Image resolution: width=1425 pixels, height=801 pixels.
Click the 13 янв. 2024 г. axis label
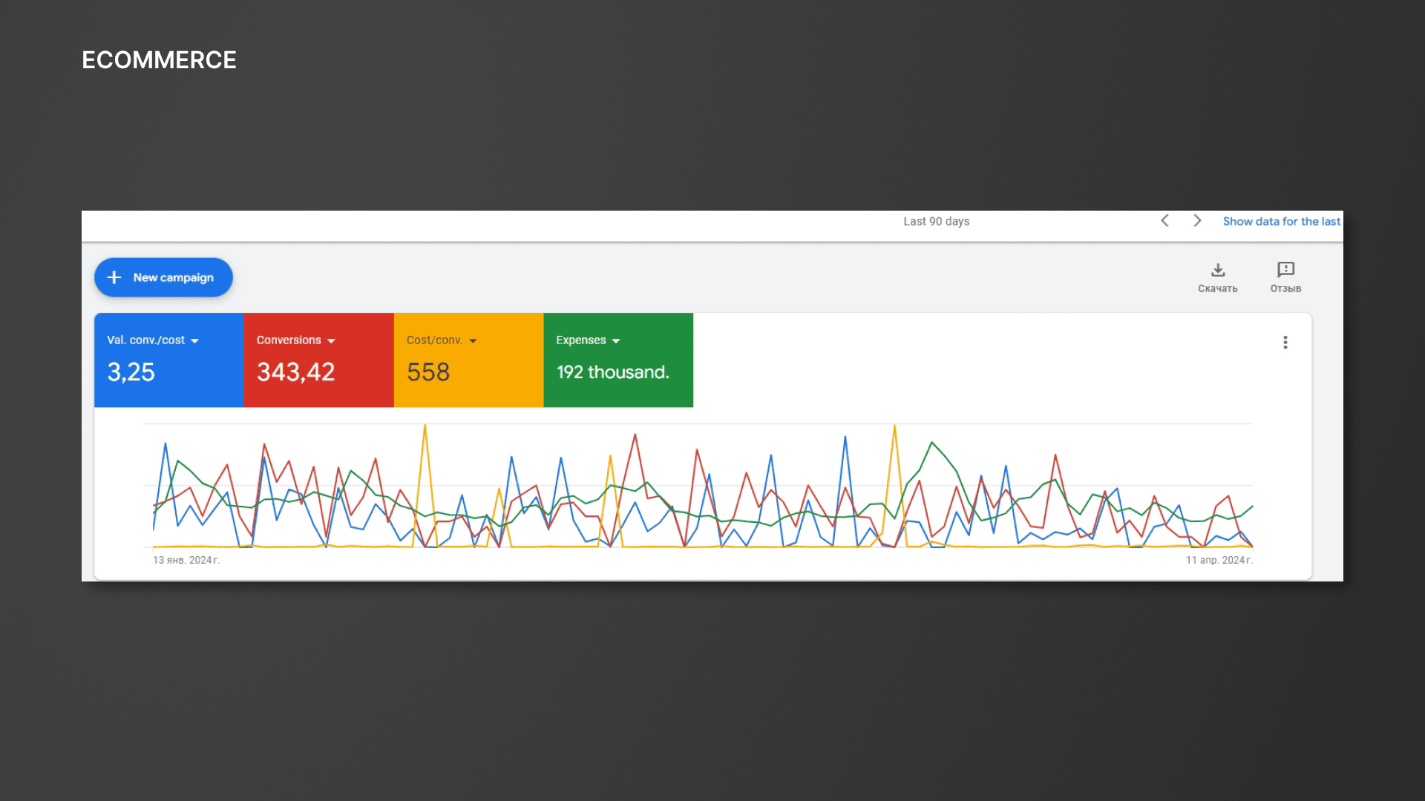coord(186,560)
